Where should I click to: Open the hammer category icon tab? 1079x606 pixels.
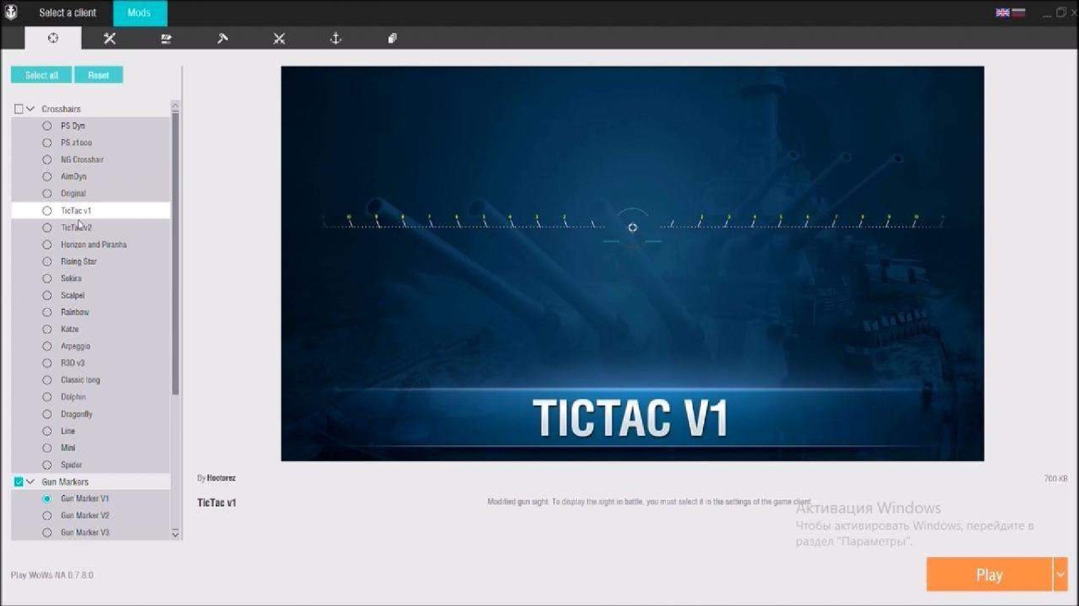click(x=223, y=38)
